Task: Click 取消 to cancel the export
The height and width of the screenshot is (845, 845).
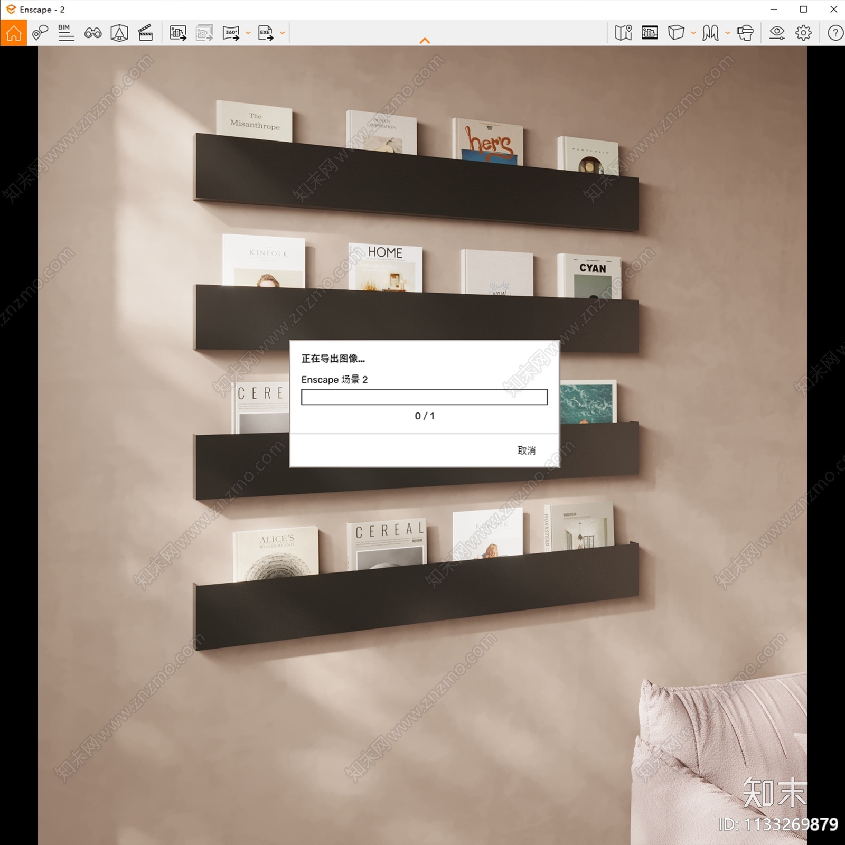Action: [x=527, y=450]
